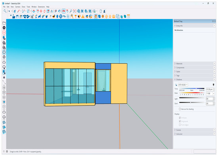Image resolution: width=218 pixels, height=156 pixels.
Task: Open the 3D Warehouse
Action: tap(79, 11)
